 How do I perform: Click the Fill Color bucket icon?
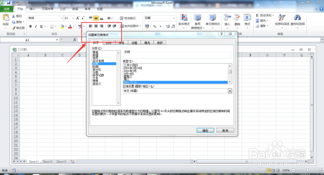(x=62, y=26)
